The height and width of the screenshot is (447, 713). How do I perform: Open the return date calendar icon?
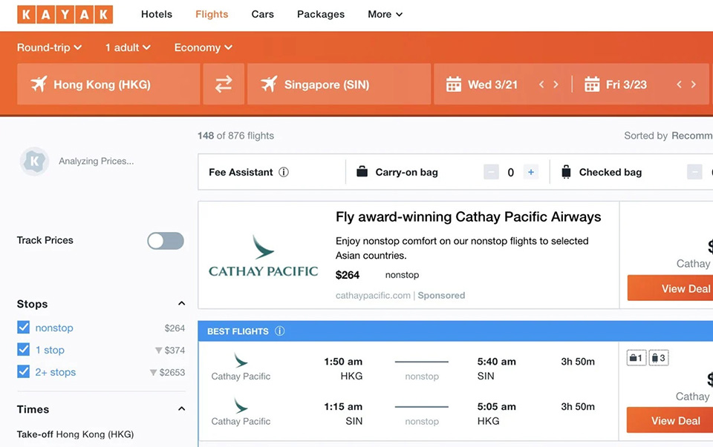(x=592, y=85)
